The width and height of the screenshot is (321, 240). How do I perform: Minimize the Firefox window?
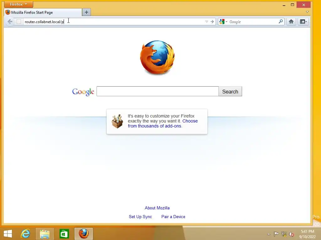[x=284, y=5]
